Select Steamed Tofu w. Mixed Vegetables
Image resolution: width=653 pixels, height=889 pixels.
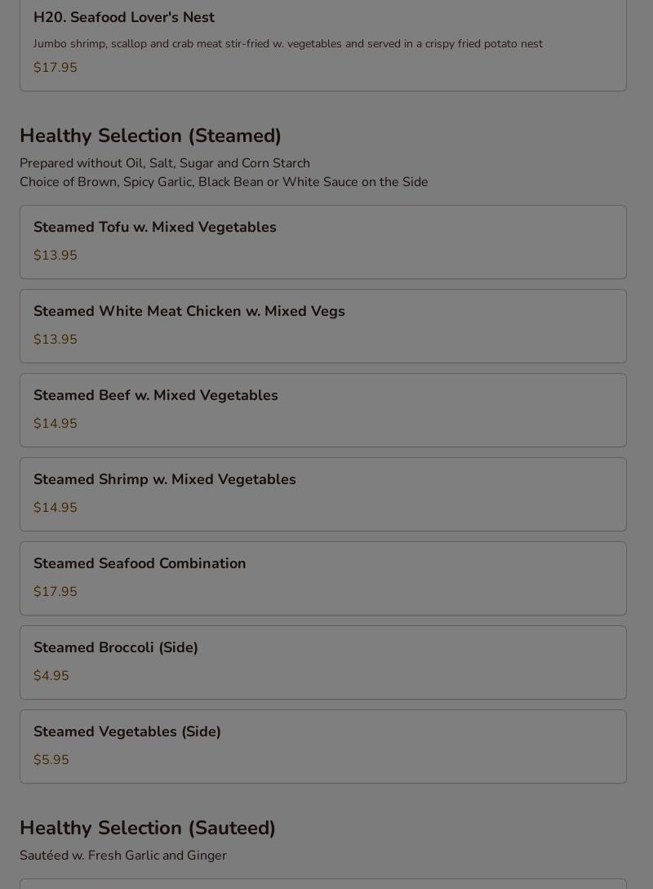[323, 242]
